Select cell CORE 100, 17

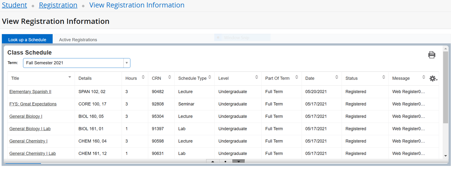[92, 104]
